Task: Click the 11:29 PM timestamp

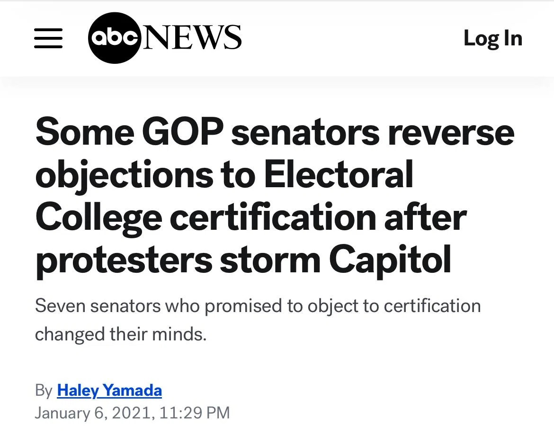Action: tap(195, 413)
